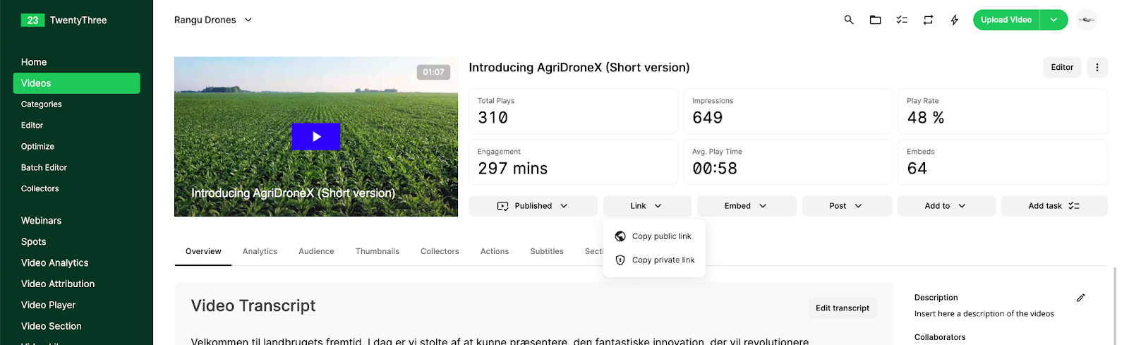Expand the Upload Video dropdown arrow
The width and height of the screenshot is (1129, 345).
point(1053,20)
